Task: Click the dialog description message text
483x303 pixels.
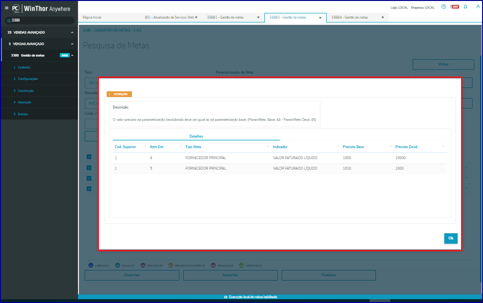Action: pyautogui.click(x=214, y=120)
